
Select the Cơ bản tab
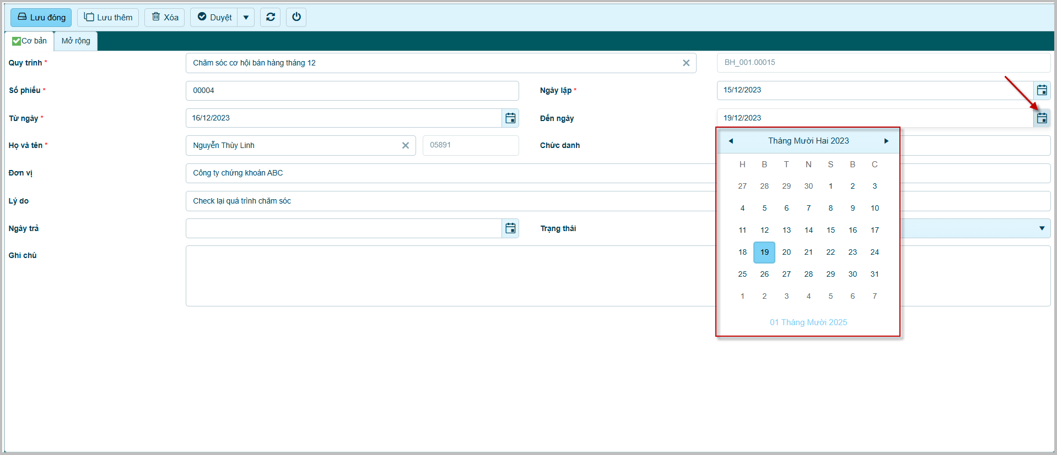(x=30, y=41)
